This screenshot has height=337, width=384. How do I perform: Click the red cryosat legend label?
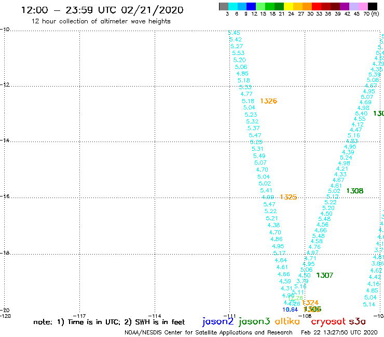[x=328, y=321]
